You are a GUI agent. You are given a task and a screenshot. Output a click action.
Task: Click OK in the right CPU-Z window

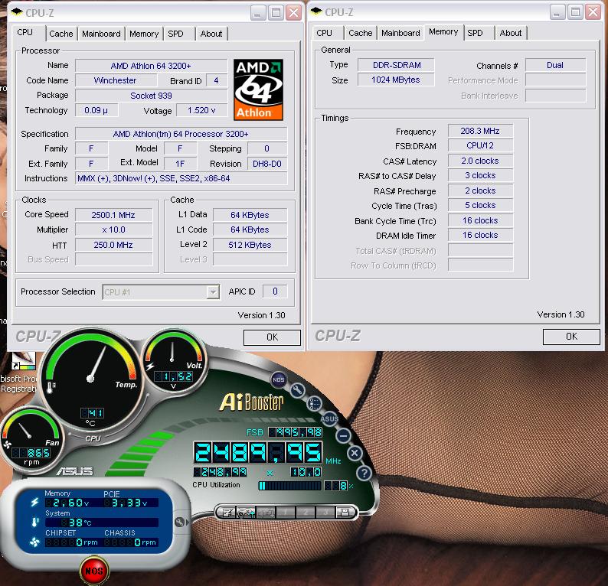571,337
